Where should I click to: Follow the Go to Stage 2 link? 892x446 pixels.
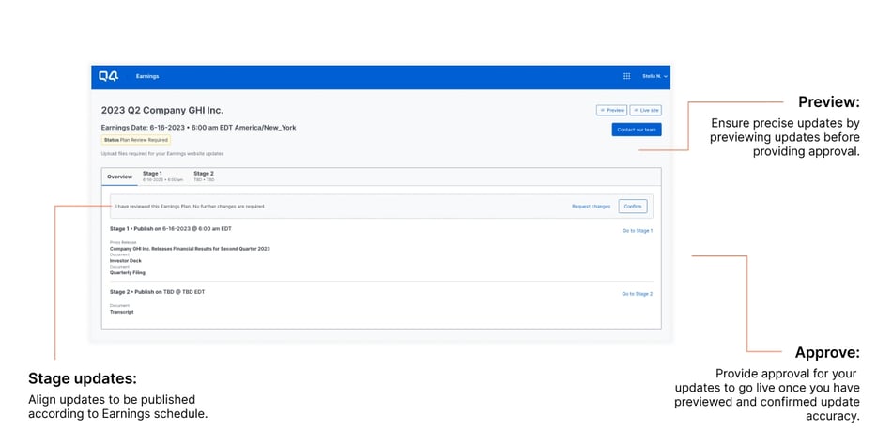click(x=637, y=294)
